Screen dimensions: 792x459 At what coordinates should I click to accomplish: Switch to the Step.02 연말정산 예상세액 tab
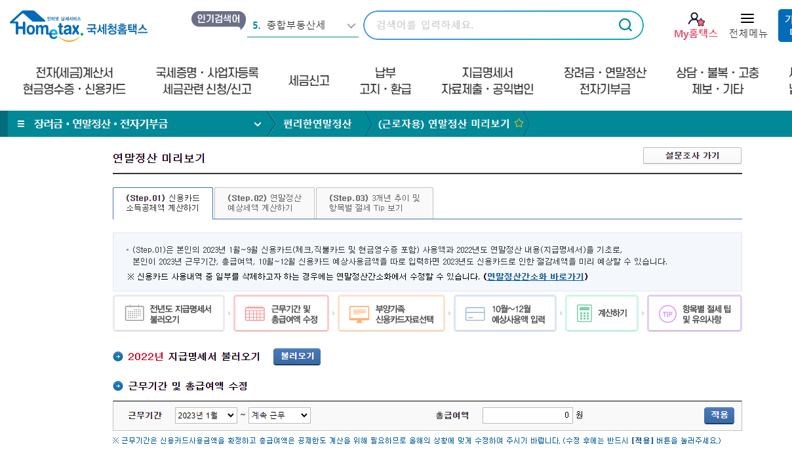point(263,202)
